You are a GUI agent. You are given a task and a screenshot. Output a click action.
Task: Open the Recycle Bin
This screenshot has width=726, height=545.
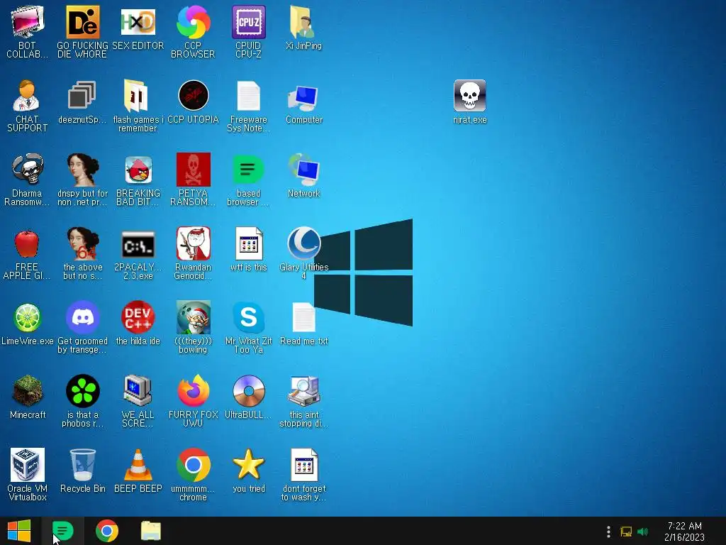point(82,471)
